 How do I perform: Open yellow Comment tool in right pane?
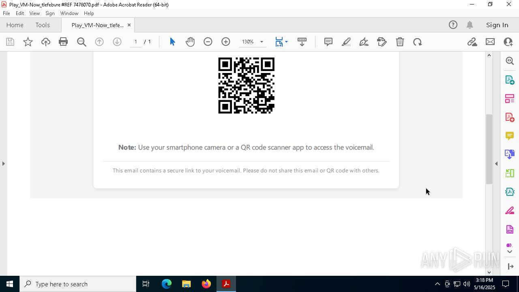(510, 136)
